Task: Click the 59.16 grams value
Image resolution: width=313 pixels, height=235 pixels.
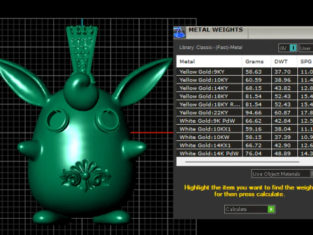Action: tap(254, 129)
